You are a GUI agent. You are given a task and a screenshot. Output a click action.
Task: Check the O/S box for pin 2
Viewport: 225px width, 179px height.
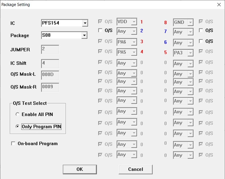tap(100, 31)
